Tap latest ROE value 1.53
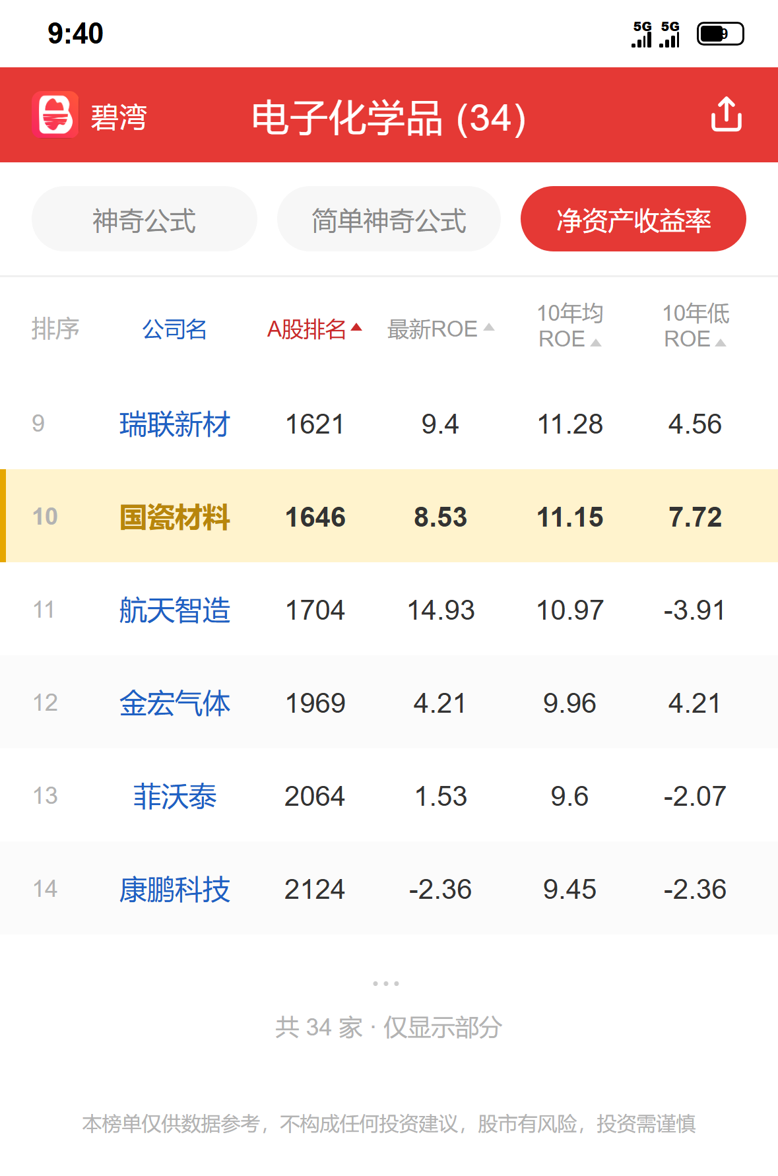 [x=440, y=797]
